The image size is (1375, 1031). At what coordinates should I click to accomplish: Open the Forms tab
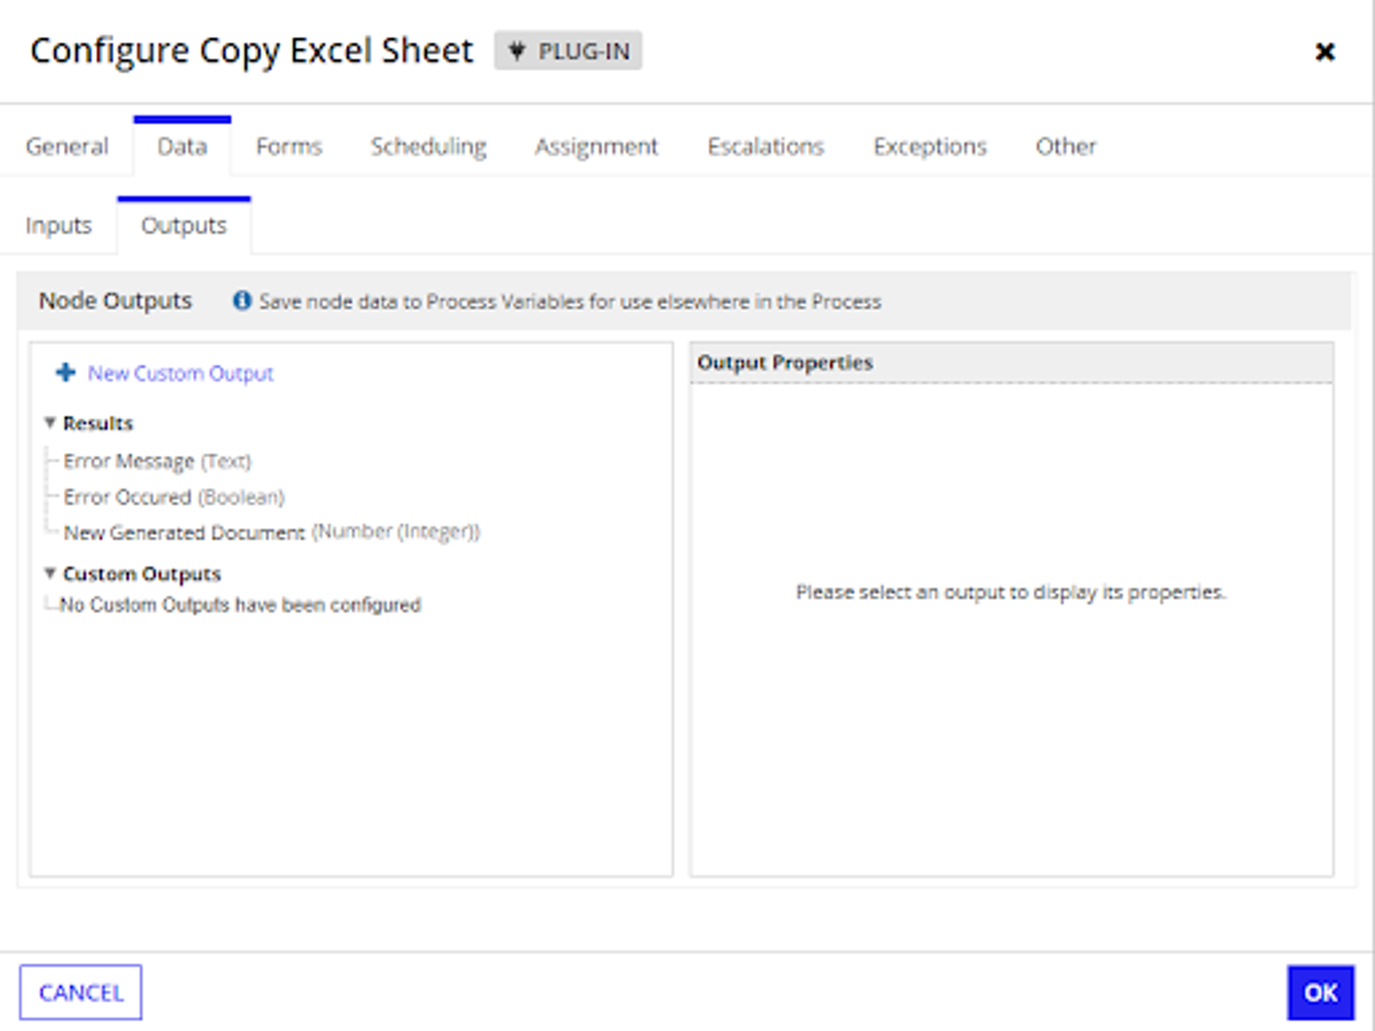tap(289, 147)
